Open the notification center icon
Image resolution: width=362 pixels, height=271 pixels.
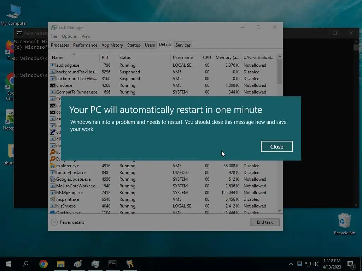(351, 264)
